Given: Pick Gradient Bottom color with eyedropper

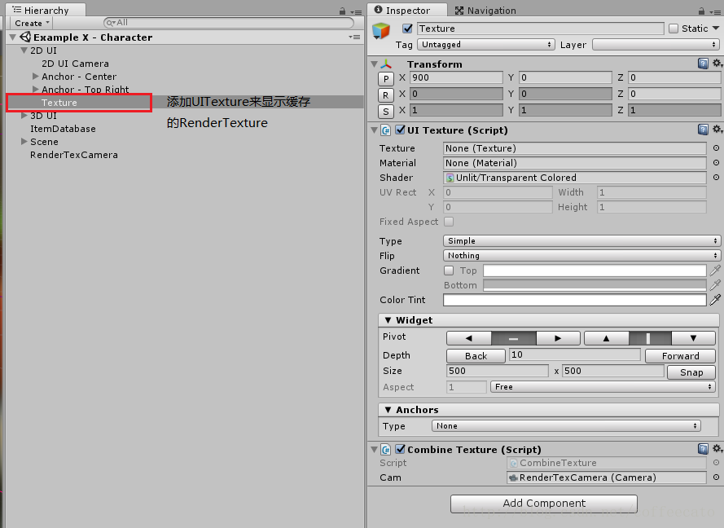Looking at the screenshot, I should [x=715, y=285].
